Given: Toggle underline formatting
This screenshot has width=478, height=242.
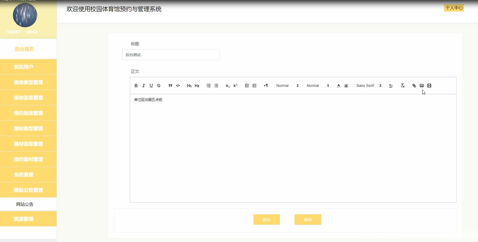Looking at the screenshot, I should click(151, 86).
